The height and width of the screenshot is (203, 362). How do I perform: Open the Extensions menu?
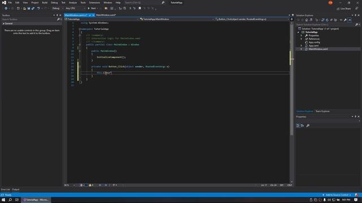point(94,2)
